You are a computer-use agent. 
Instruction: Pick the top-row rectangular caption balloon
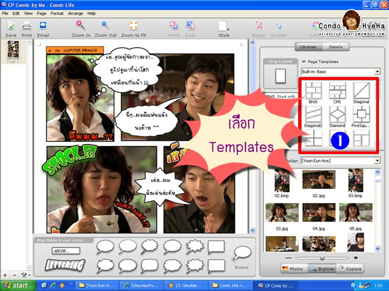pyautogui.click(x=216, y=247)
